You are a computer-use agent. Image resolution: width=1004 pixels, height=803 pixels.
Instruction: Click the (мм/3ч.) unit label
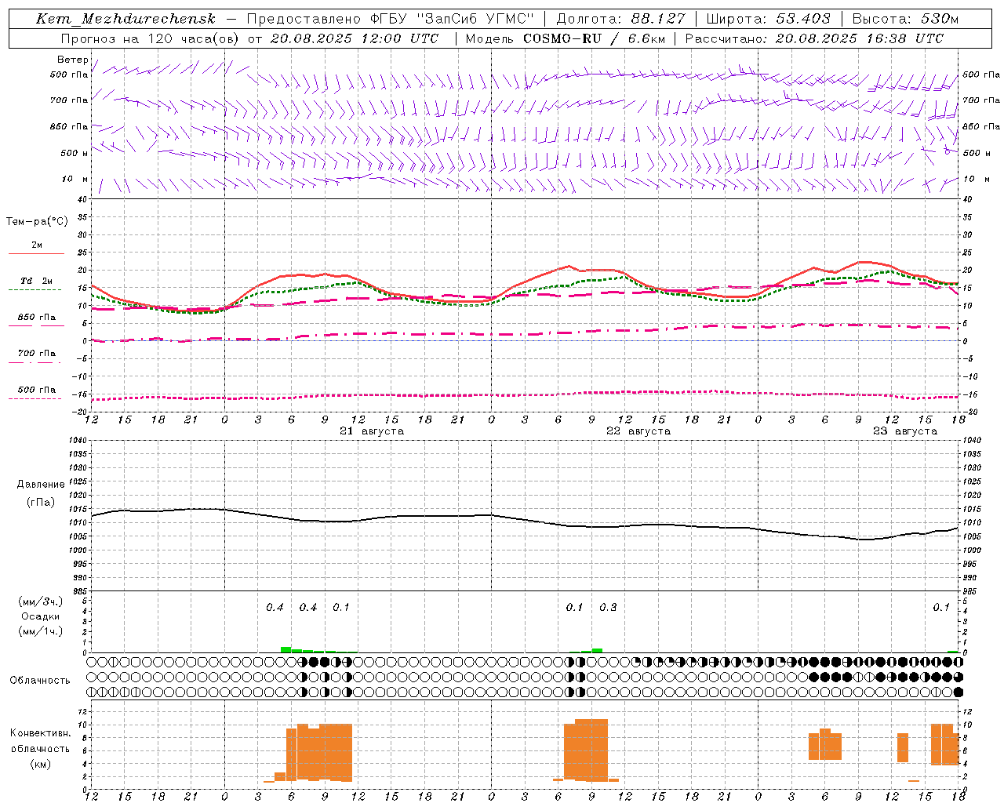(41, 601)
